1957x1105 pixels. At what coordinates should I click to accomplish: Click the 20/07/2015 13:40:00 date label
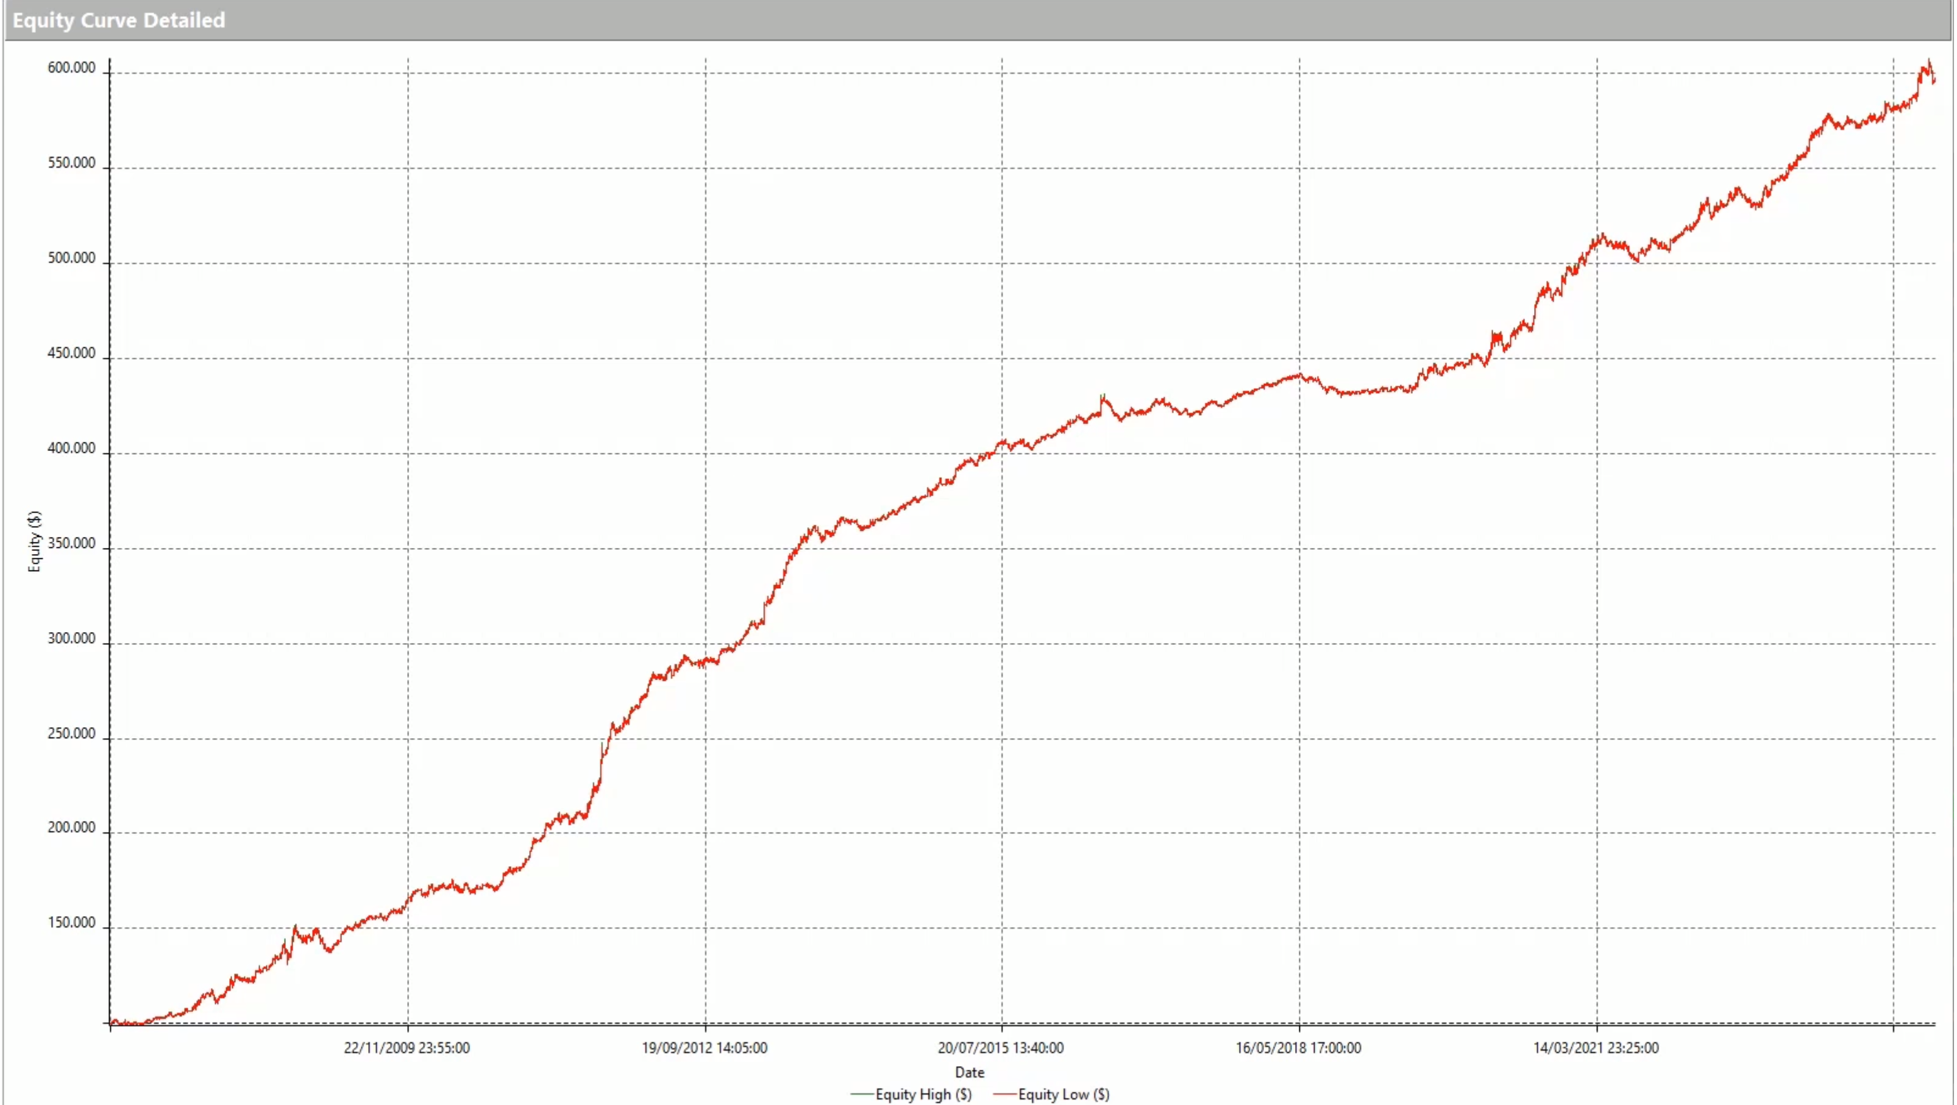(x=1001, y=1047)
